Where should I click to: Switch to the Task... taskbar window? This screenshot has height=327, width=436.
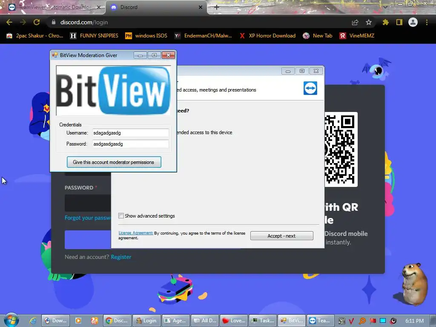(263, 321)
